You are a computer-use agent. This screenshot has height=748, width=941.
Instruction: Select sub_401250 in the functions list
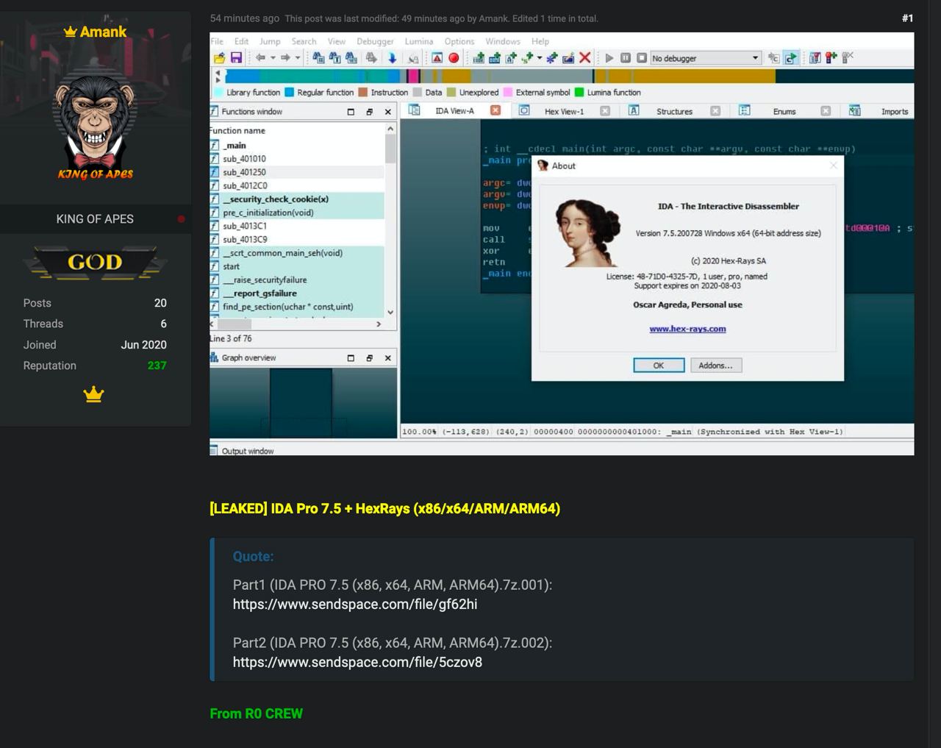pos(296,172)
